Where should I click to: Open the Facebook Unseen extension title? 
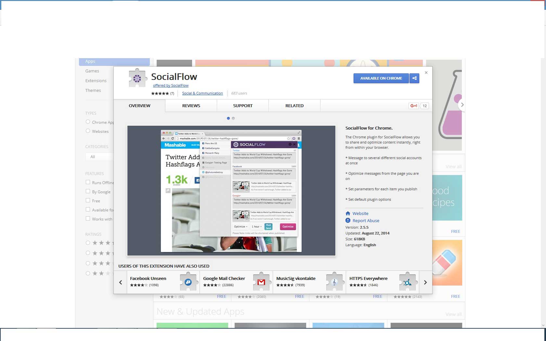[x=148, y=279]
